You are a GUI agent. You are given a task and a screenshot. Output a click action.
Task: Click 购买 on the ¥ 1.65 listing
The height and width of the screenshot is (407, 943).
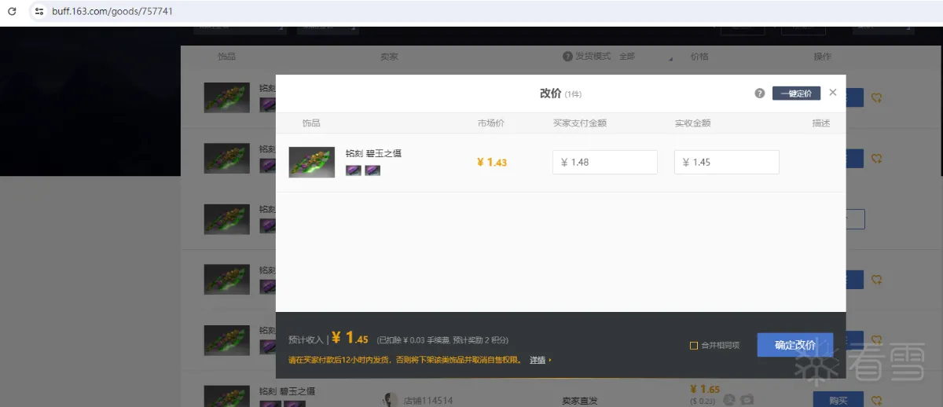(x=838, y=399)
